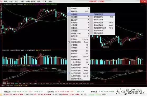Click the history sync icon beside 历史同步回忆
The height and width of the screenshot is (97, 147).
coord(69,42)
